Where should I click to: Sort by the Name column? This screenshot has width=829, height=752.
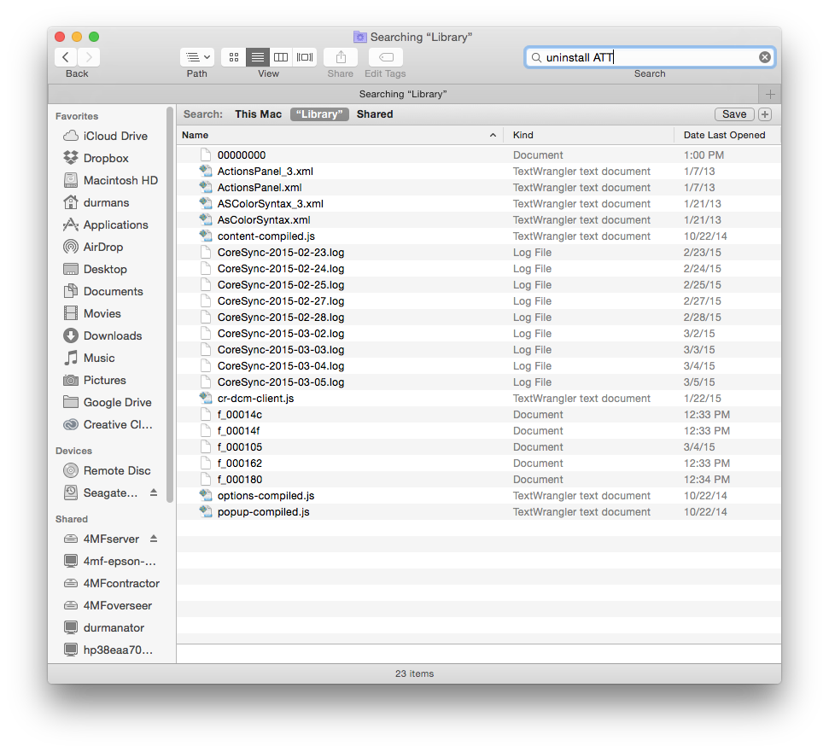(x=340, y=135)
